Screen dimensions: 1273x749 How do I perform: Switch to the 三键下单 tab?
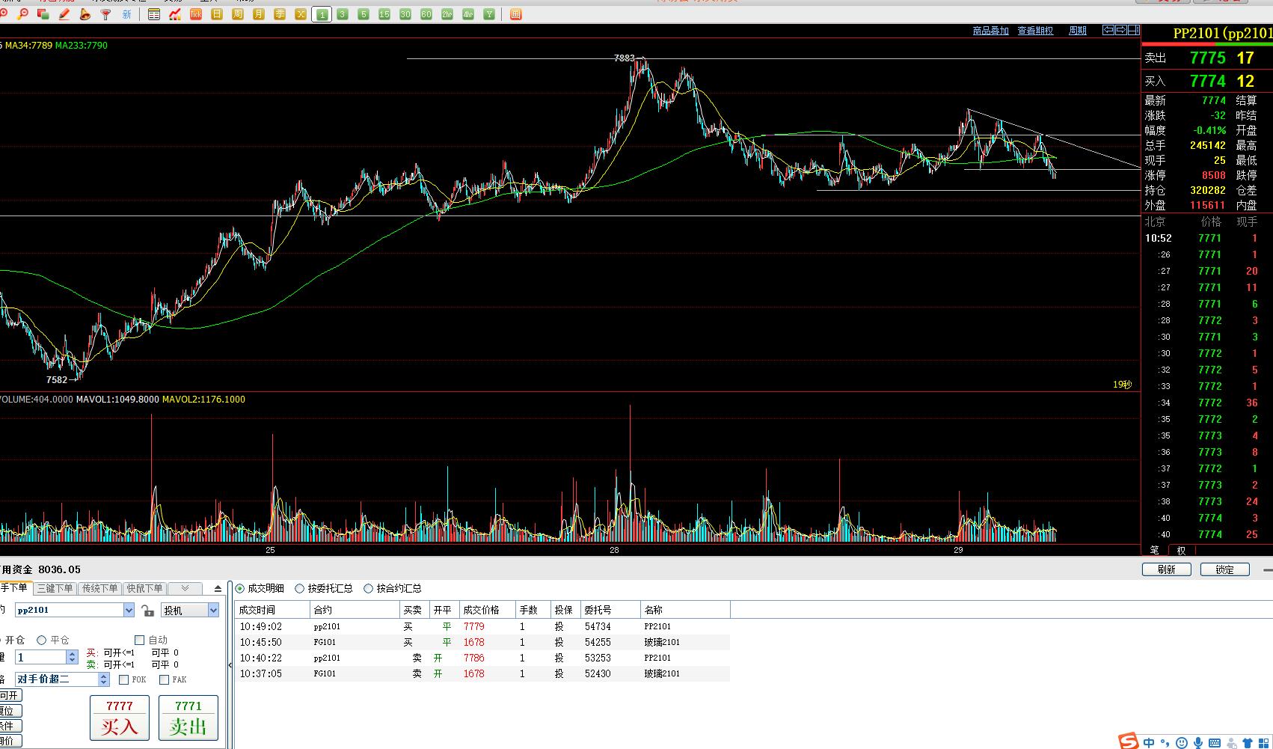(x=55, y=589)
